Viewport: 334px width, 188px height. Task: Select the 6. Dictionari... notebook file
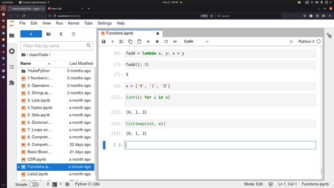56,123
